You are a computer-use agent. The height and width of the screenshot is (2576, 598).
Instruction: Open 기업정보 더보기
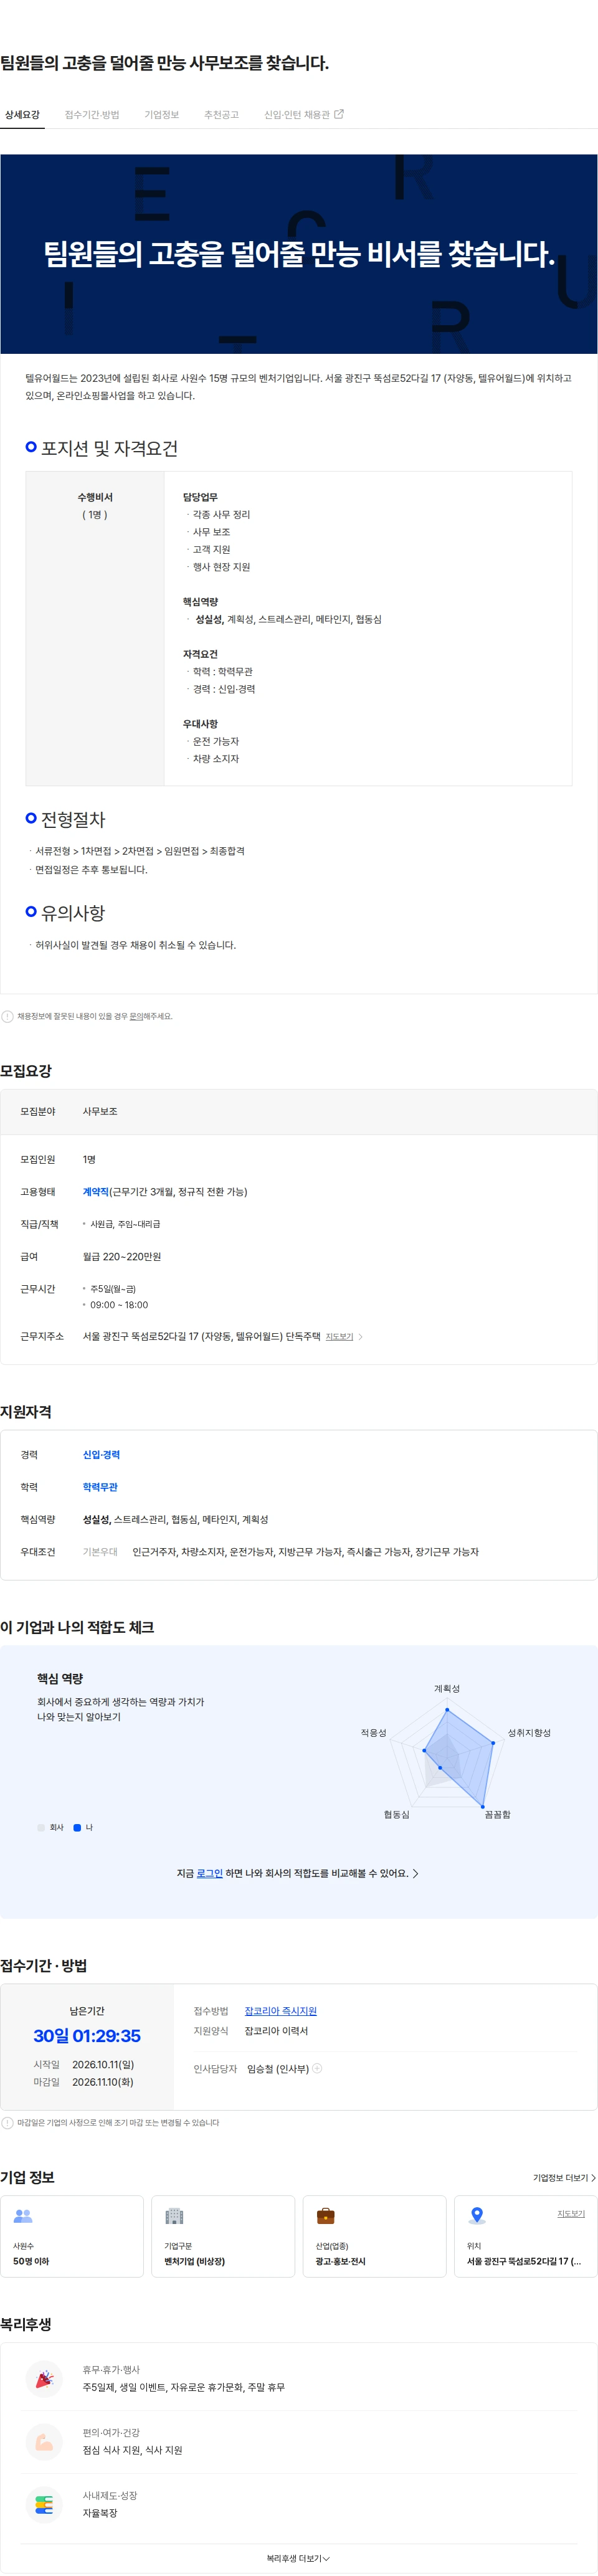[564, 2177]
